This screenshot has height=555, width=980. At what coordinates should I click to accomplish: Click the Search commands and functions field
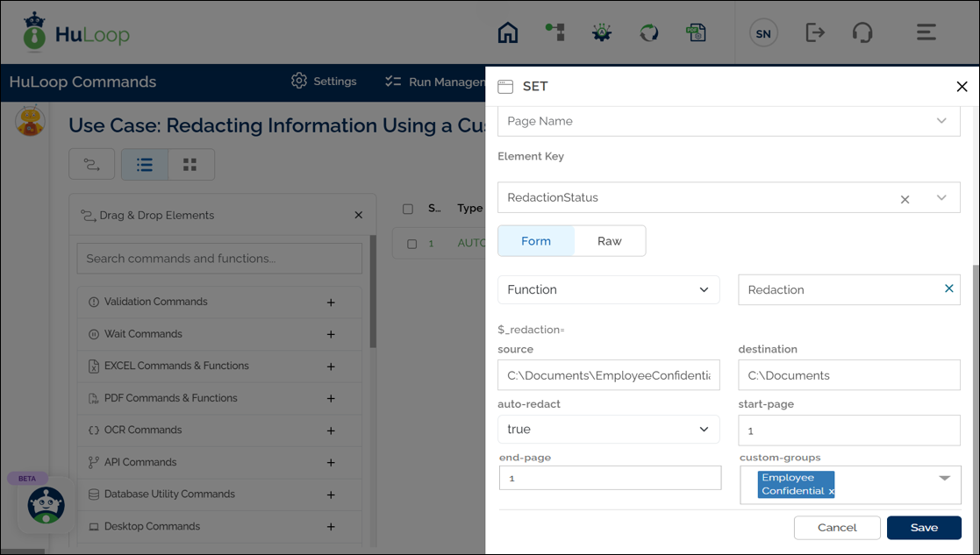pos(219,259)
